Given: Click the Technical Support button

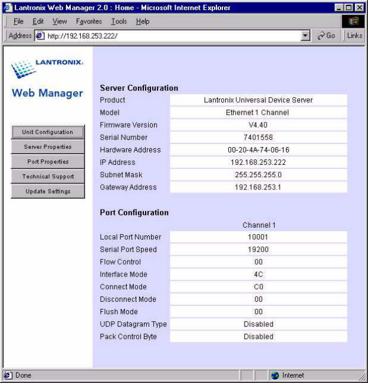Looking at the screenshot, I should pyautogui.click(x=48, y=176).
